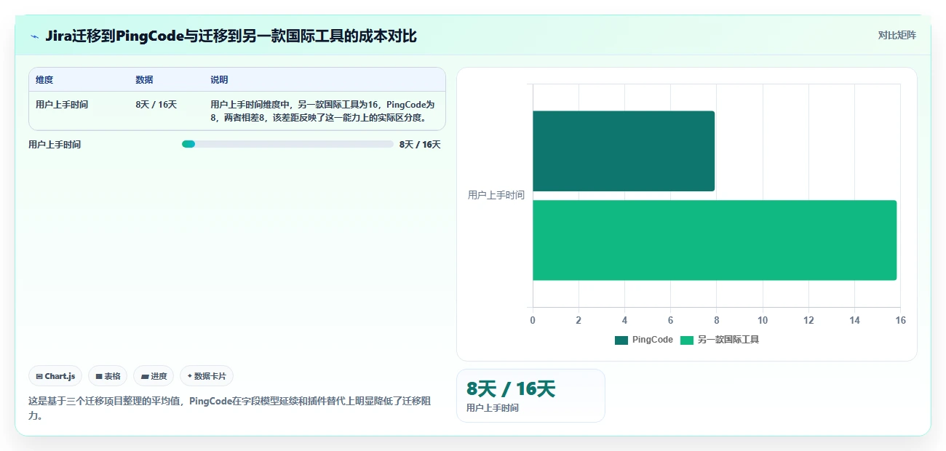Click the 对比矩阵 label at top right
The image size is (946, 451).
coord(897,35)
